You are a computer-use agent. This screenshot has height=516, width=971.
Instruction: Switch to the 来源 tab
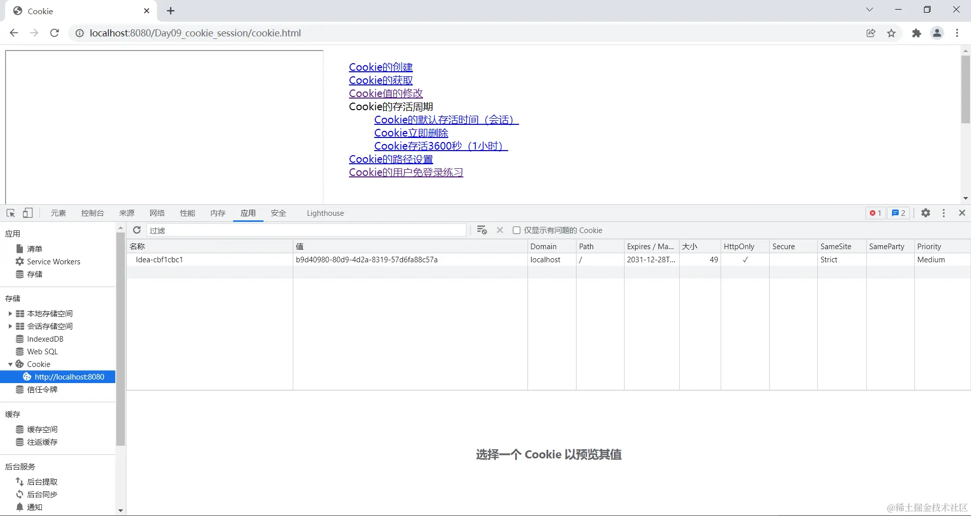[x=127, y=213]
